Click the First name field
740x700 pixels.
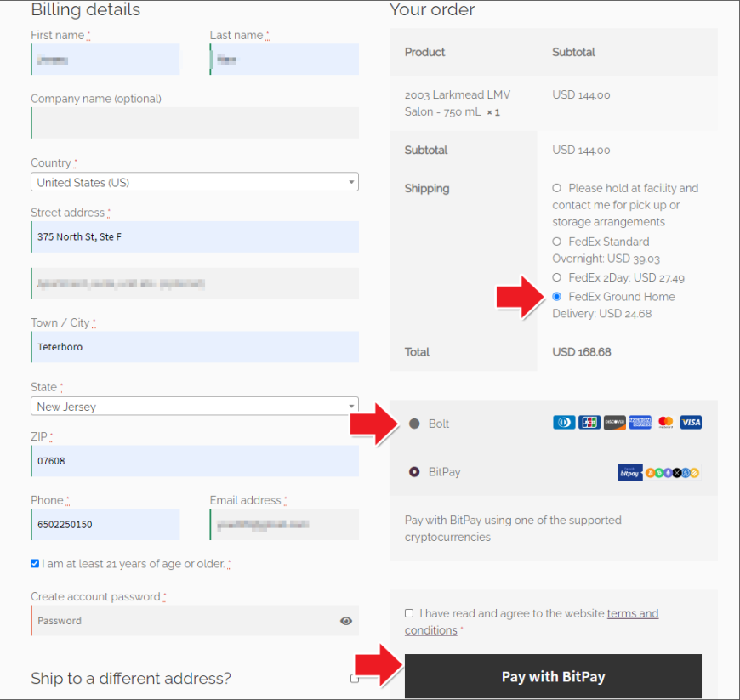coord(105,60)
